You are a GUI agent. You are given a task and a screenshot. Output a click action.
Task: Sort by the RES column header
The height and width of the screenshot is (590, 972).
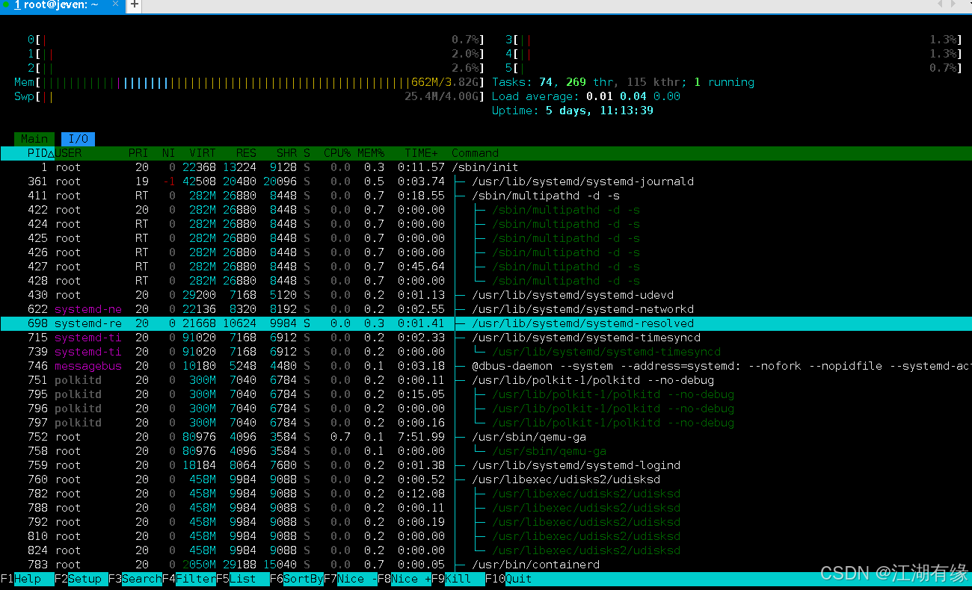[246, 153]
